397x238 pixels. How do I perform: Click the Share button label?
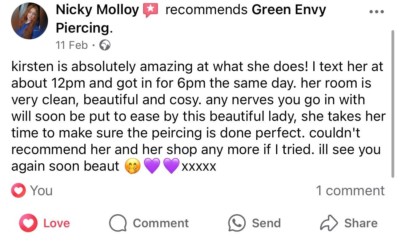coord(361,223)
